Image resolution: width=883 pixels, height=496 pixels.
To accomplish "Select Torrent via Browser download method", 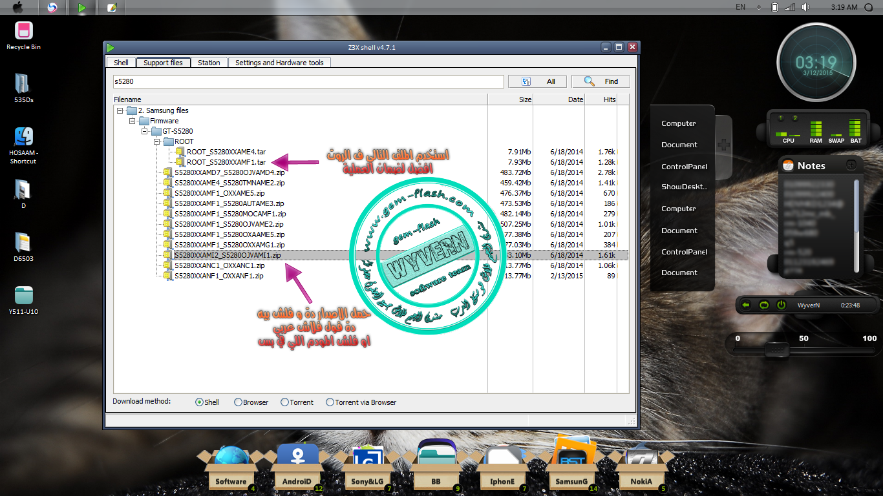I will (x=361, y=402).
